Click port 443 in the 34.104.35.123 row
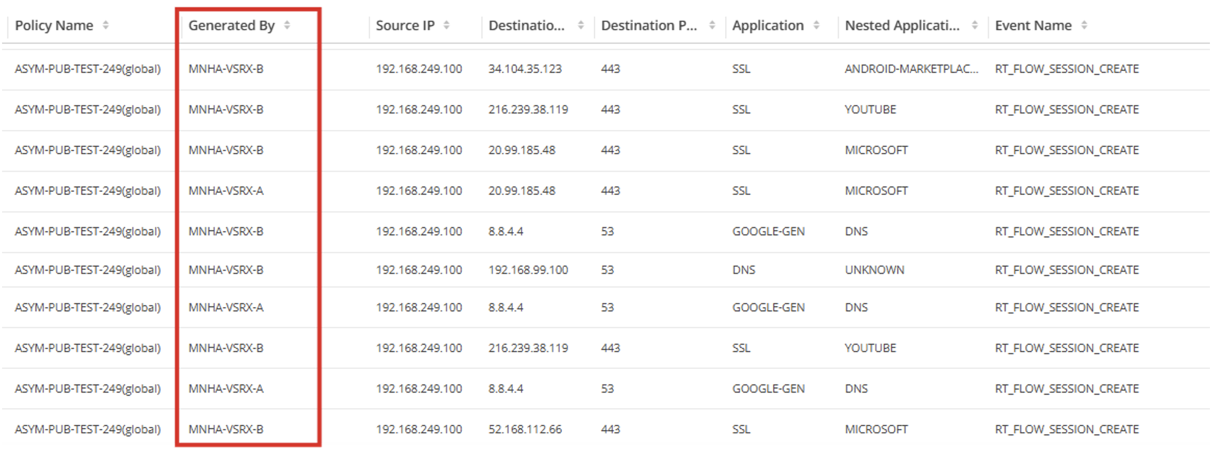The width and height of the screenshot is (1213, 451). pos(610,69)
